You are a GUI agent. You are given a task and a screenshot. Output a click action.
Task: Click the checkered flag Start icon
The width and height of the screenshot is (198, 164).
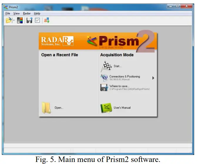(x=106, y=66)
